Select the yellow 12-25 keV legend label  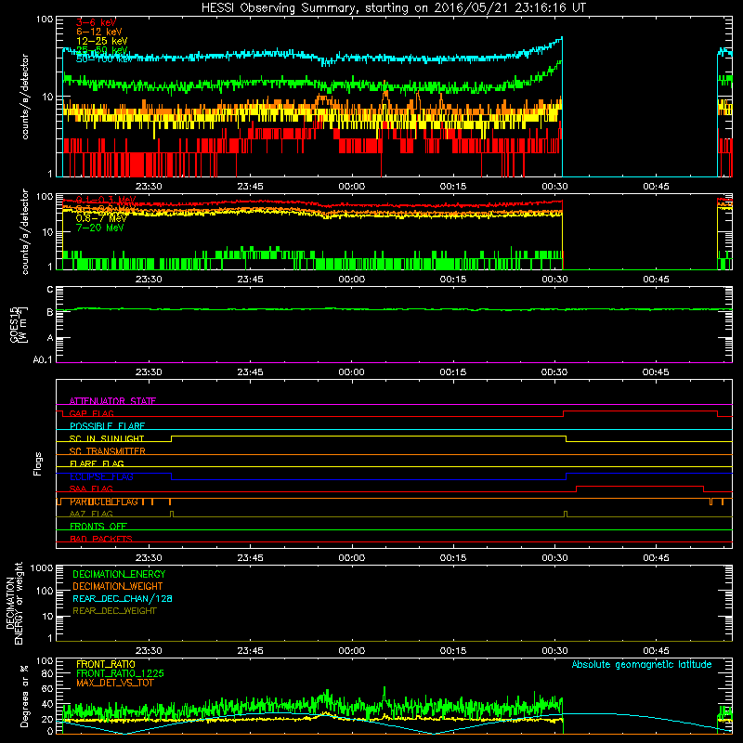tap(102, 41)
